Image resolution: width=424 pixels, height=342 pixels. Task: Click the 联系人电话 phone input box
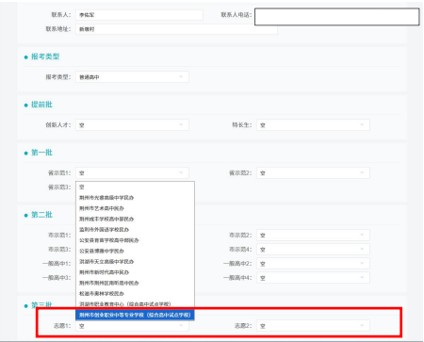[x=336, y=17]
